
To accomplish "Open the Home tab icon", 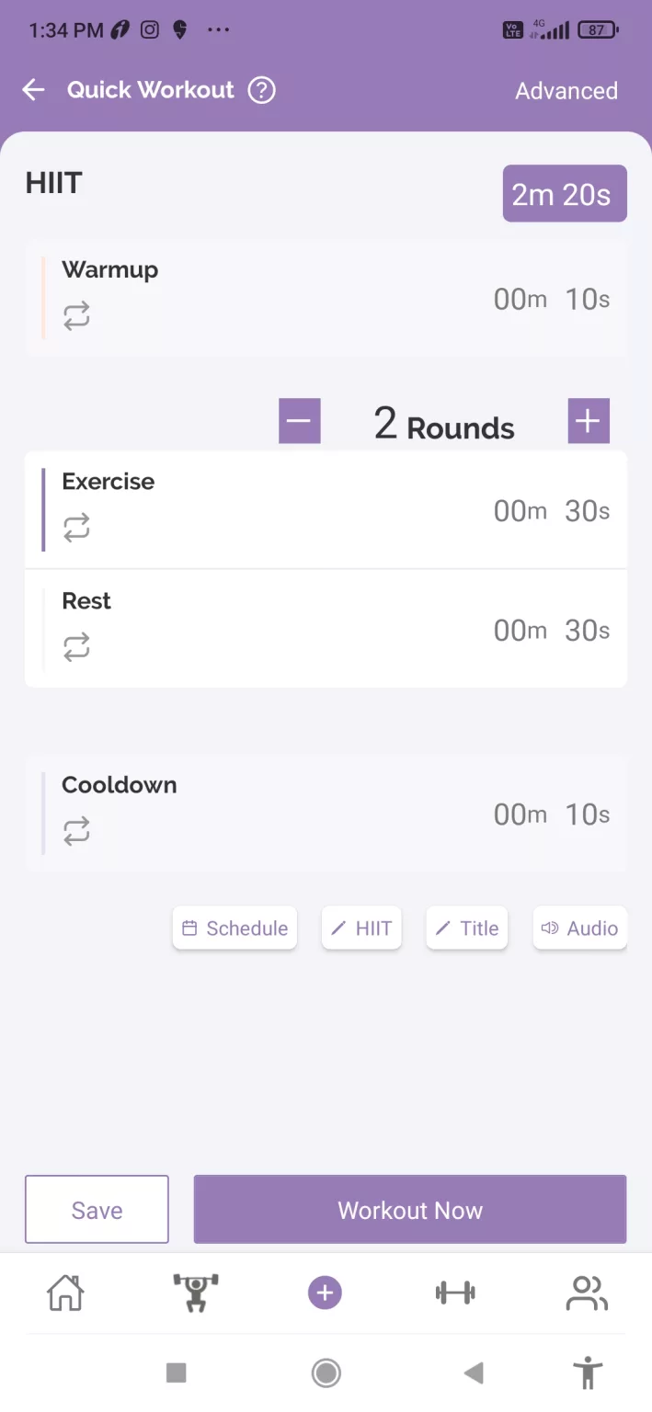I will (x=65, y=1292).
